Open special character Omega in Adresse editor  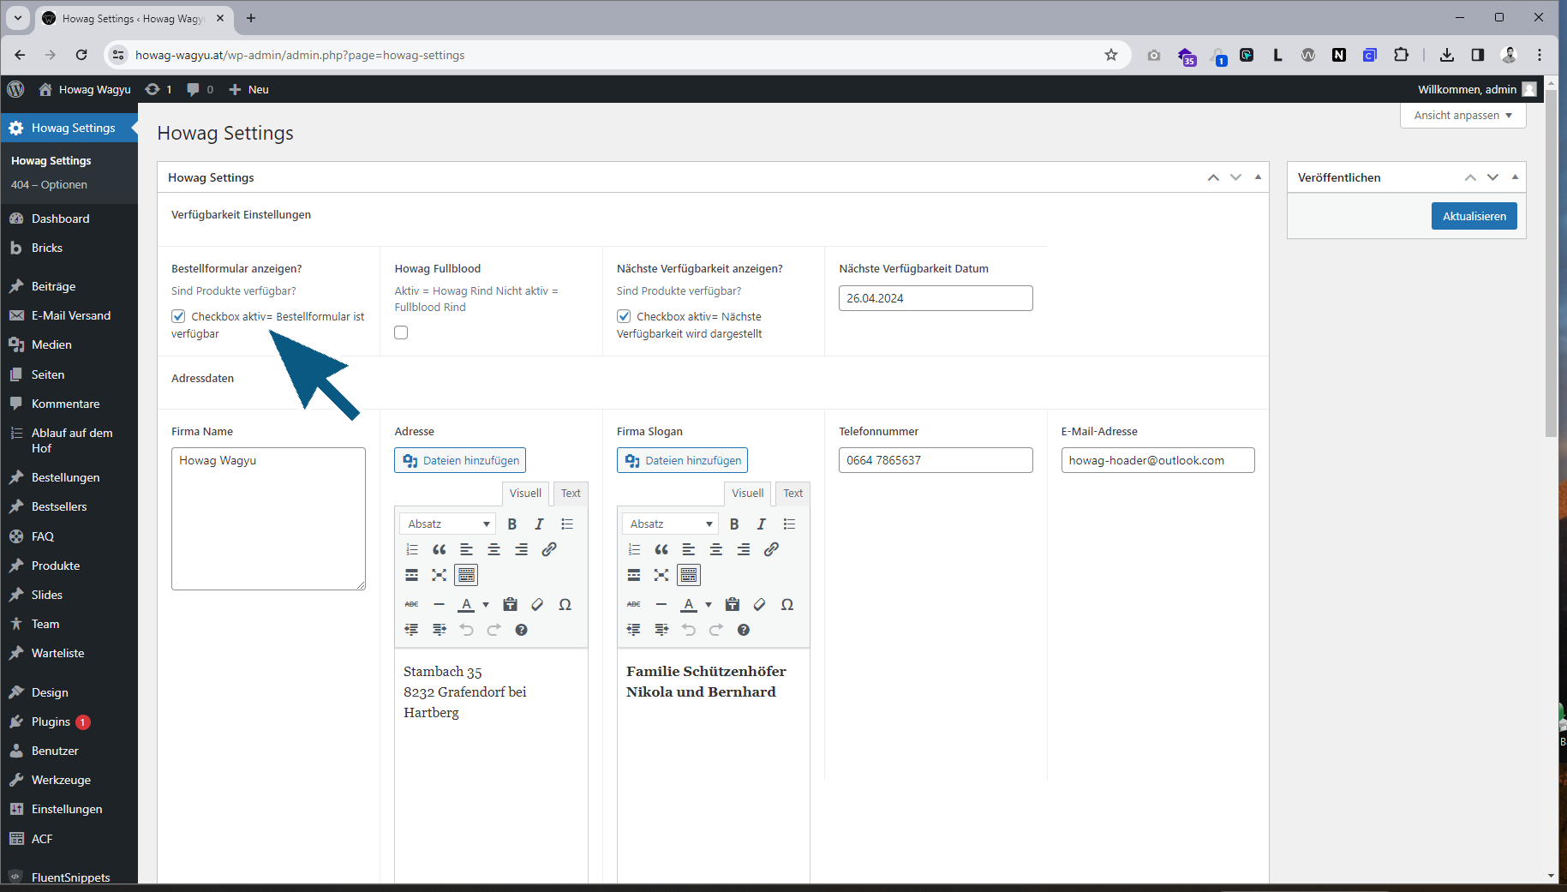pos(565,604)
